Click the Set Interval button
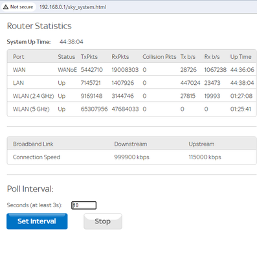 tap(37, 221)
